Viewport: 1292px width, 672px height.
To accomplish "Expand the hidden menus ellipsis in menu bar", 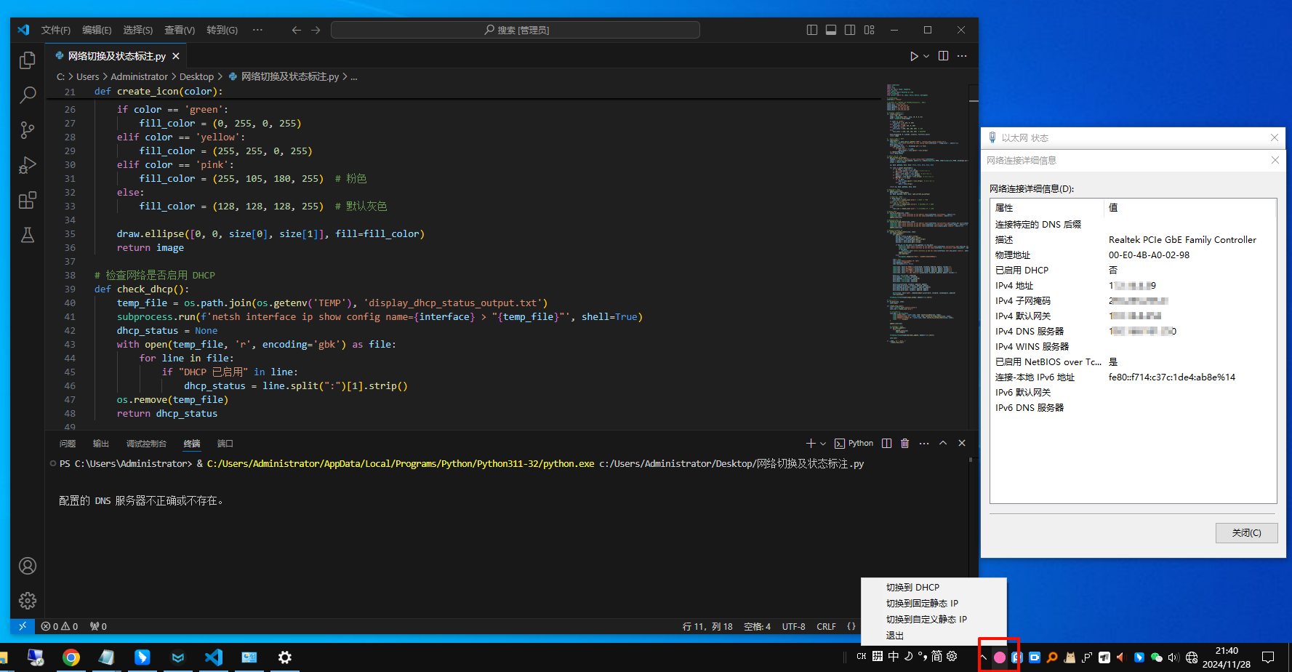I will [x=257, y=30].
